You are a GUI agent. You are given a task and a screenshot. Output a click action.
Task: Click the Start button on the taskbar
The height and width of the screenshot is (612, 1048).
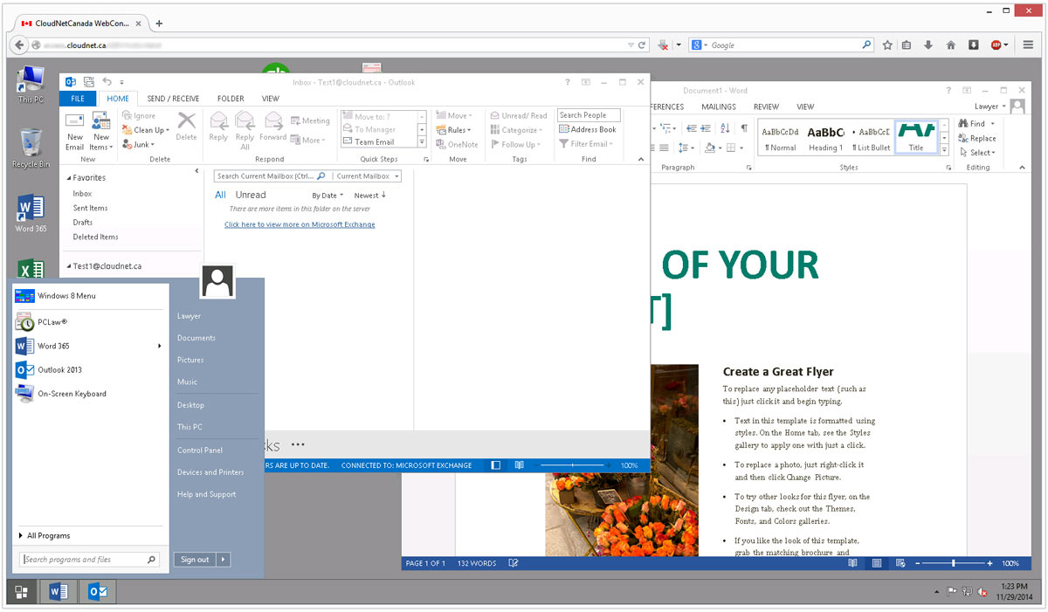[21, 592]
